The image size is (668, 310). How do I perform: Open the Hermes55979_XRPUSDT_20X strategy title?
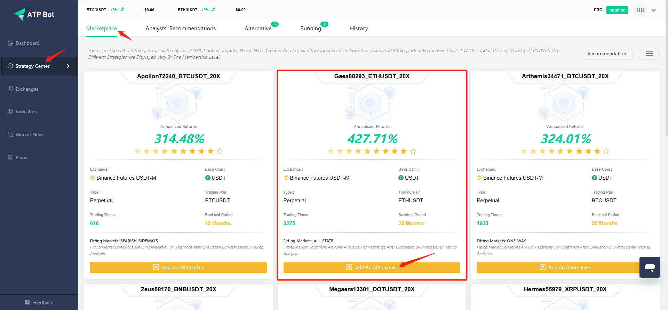[x=565, y=289]
